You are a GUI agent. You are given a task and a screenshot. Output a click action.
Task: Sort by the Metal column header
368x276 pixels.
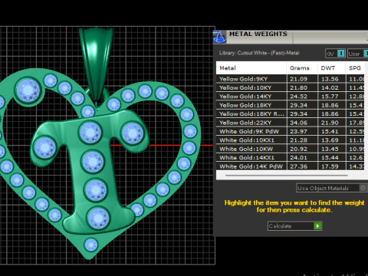(x=251, y=68)
